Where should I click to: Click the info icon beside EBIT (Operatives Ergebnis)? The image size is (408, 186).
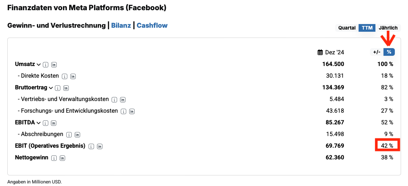pos(91,146)
